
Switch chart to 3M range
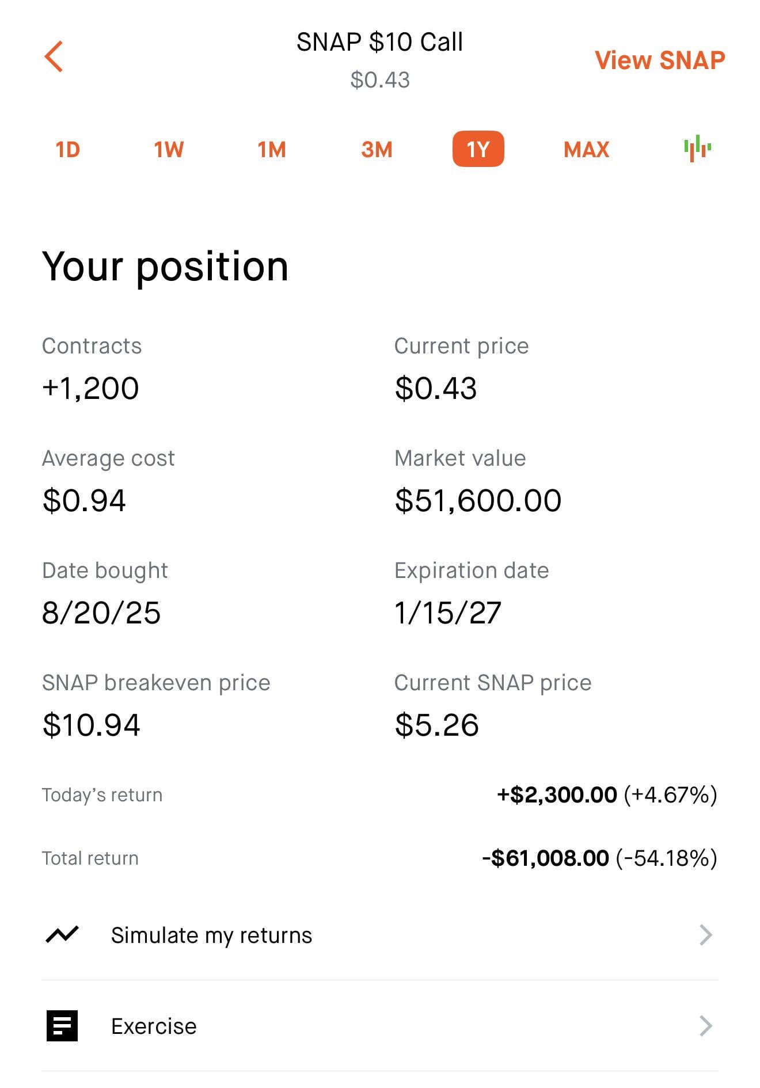pos(377,150)
